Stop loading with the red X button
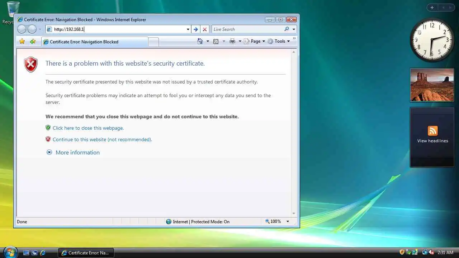Screen dimensions: 459x258 coord(205,29)
